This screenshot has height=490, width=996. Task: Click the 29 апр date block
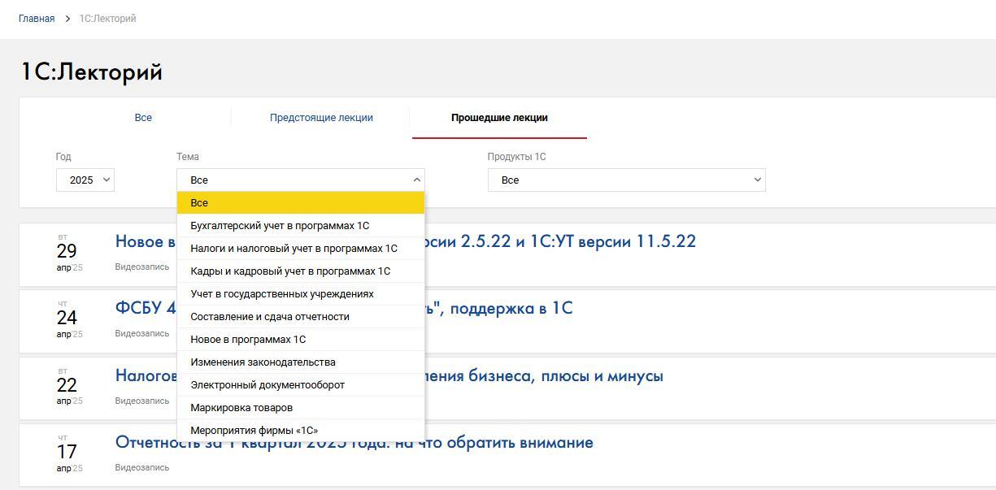point(68,253)
